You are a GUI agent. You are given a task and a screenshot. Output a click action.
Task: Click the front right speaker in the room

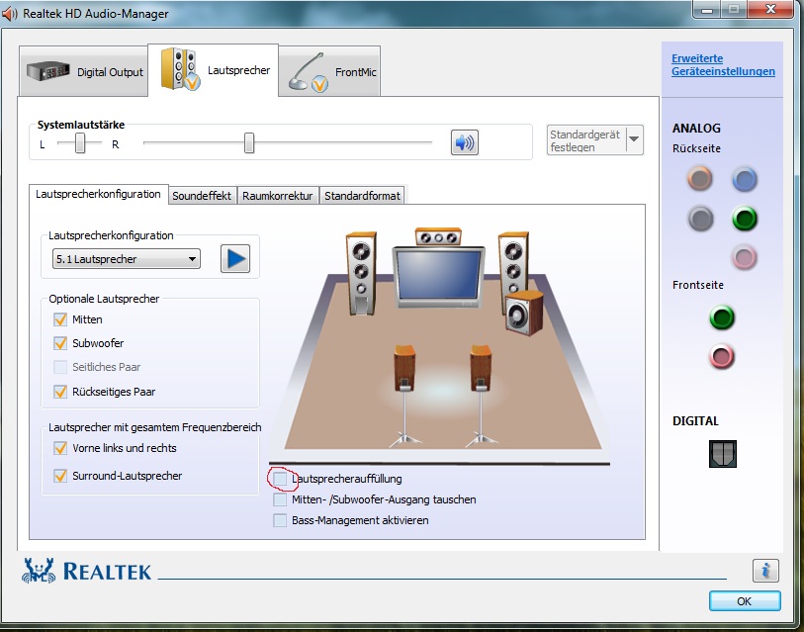512,262
